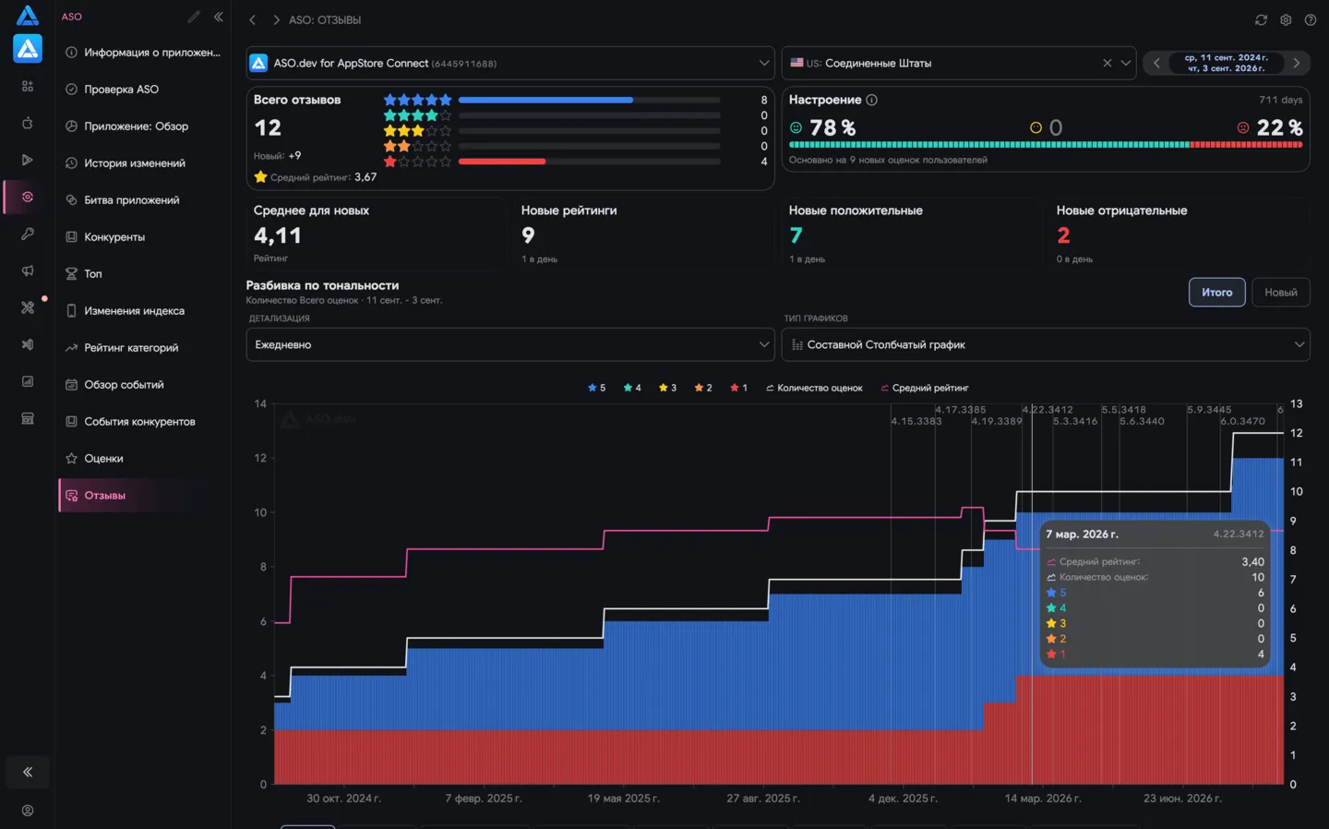Screen dimensions: 1329x829
Task: Click the pencil edit icon beside ASO
Action: click(194, 17)
